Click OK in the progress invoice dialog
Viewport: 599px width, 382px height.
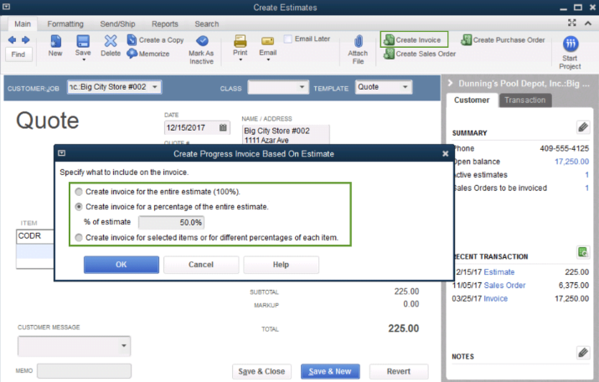121,265
